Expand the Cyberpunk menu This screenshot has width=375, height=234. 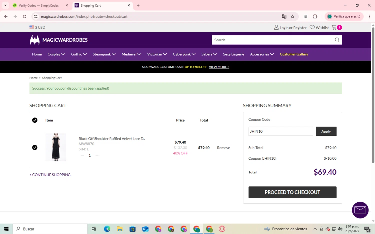pos(184,54)
